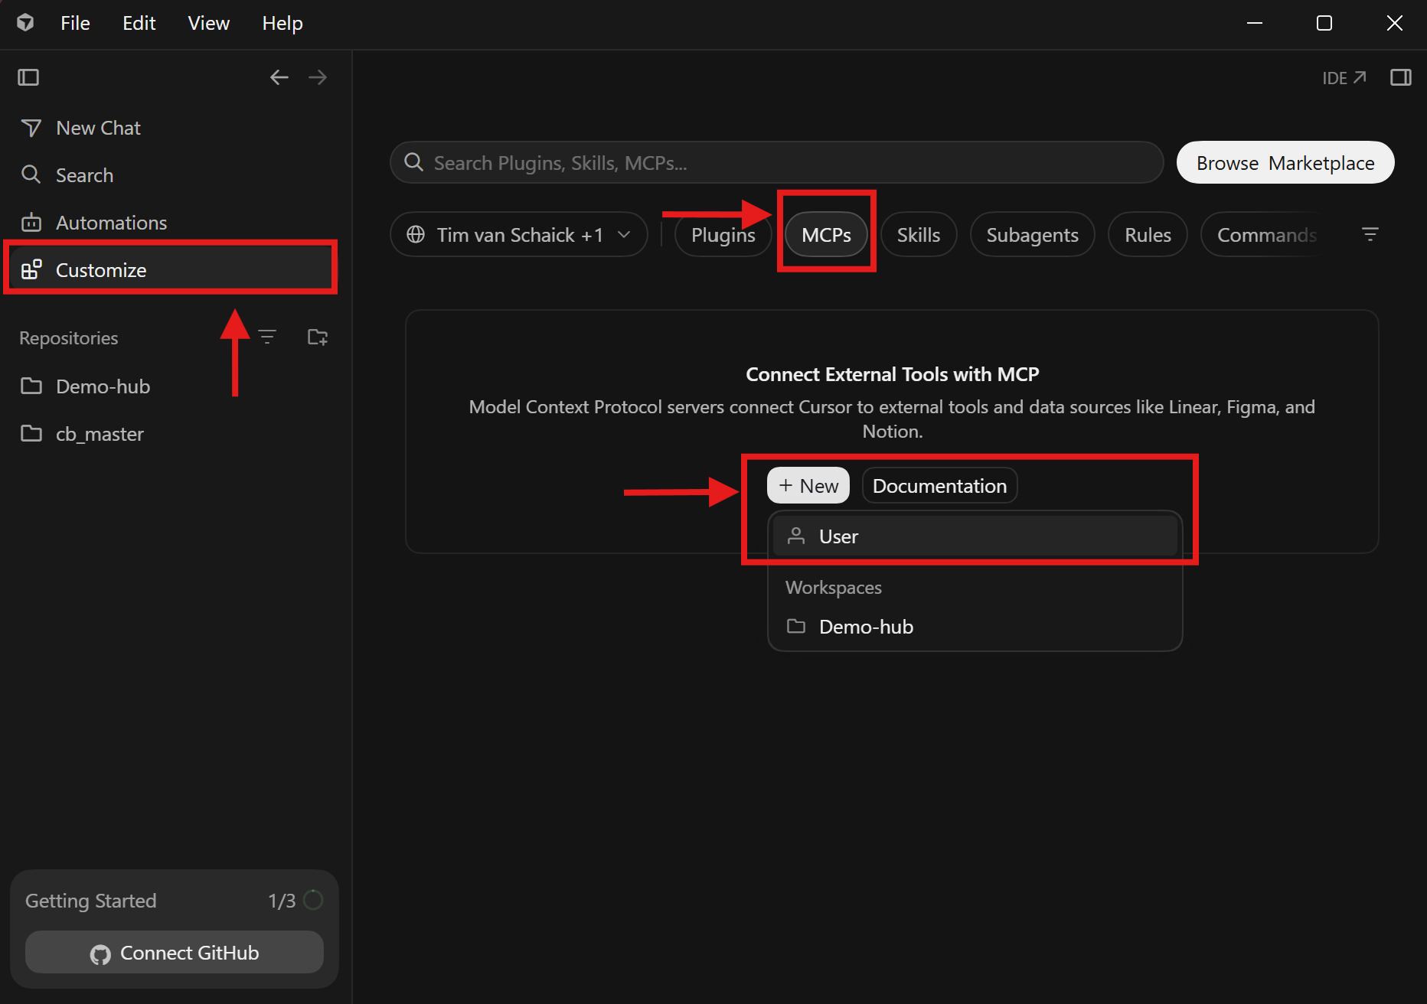Switch to the Skills tab
This screenshot has height=1004, width=1427.
(919, 234)
